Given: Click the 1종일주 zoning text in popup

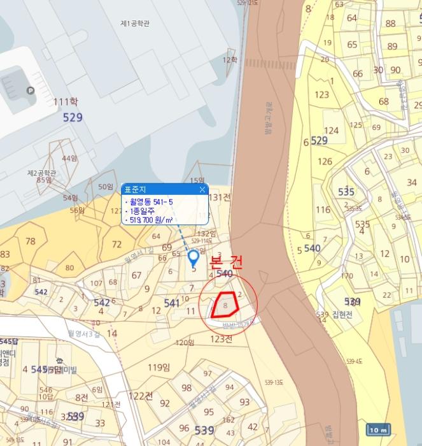Looking at the screenshot, I should coord(142,211).
